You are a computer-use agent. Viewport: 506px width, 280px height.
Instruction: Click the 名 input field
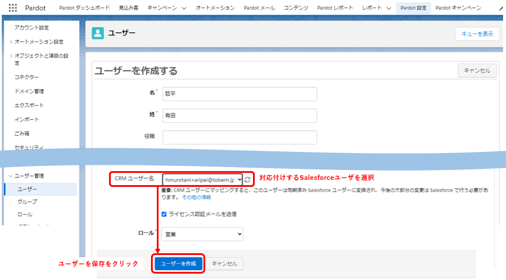[240, 94]
